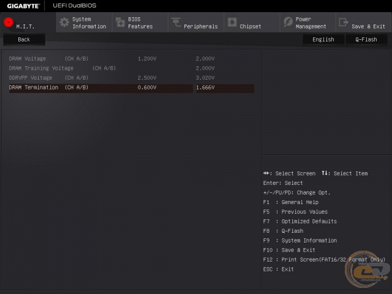This screenshot has width=392, height=294.
Task: Go to the Save & Exit tab
Action: click(x=364, y=23)
